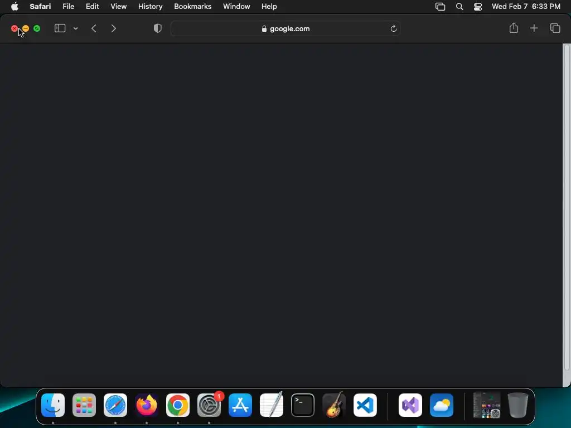Open the Apple menu

click(14, 7)
